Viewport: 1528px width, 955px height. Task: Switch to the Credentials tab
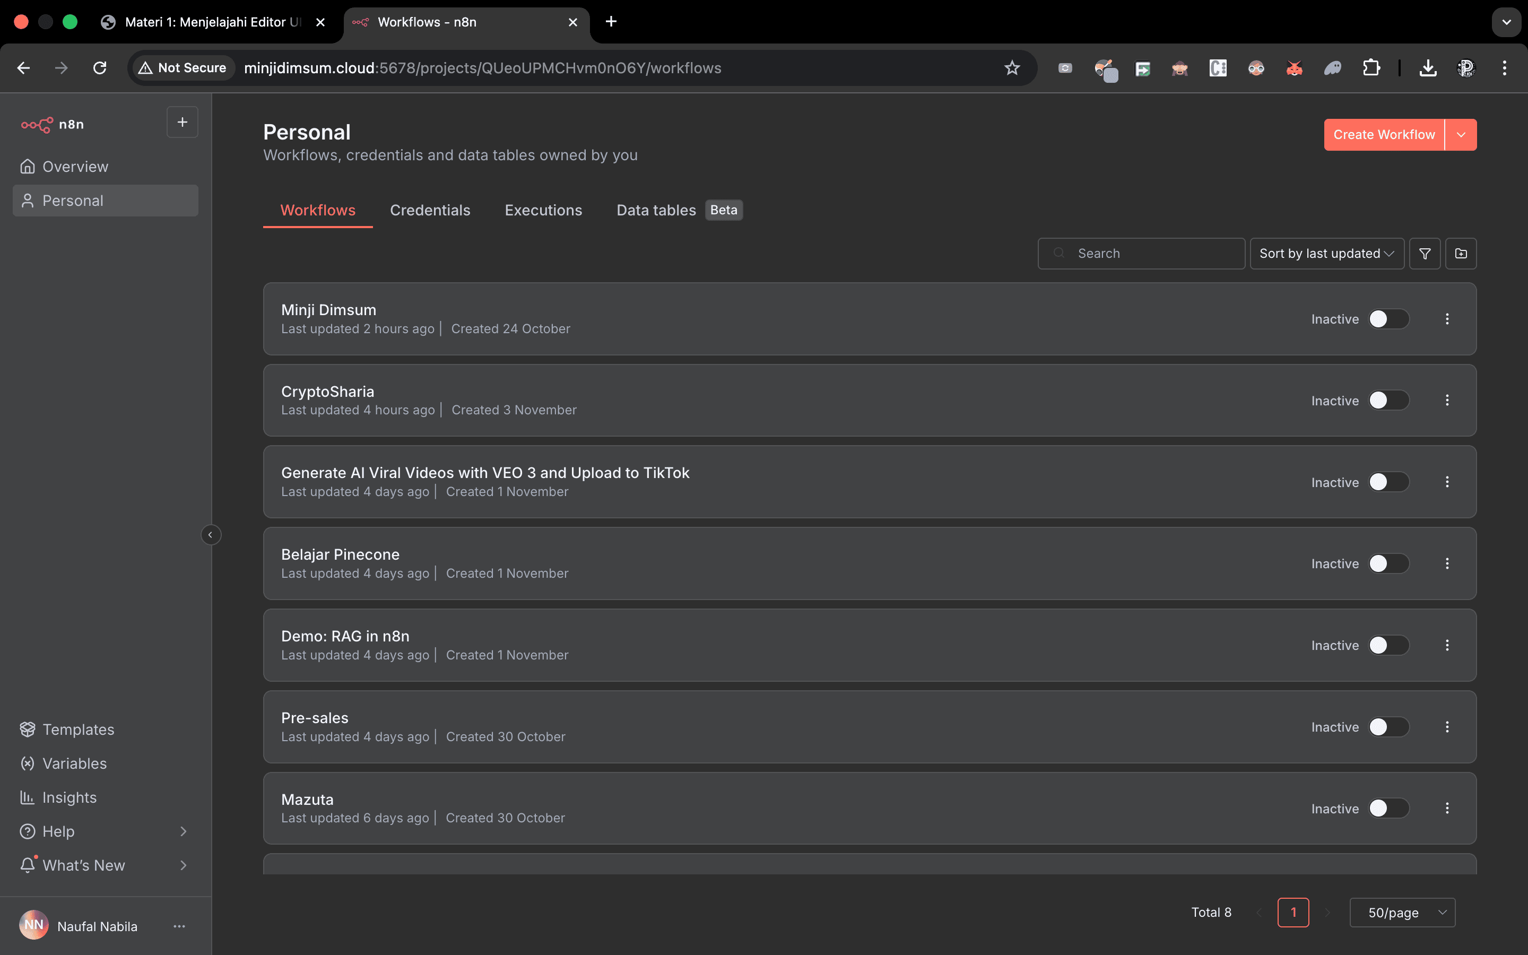click(430, 210)
